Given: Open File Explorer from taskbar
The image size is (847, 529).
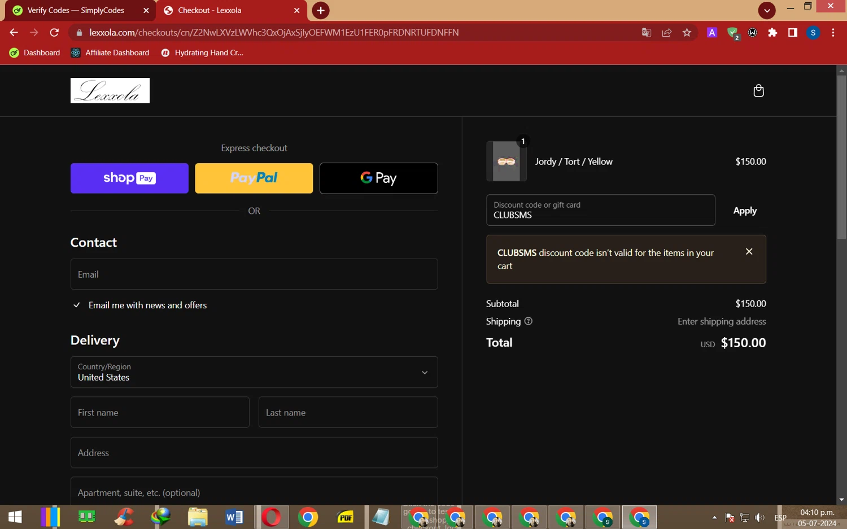Looking at the screenshot, I should click(x=198, y=517).
